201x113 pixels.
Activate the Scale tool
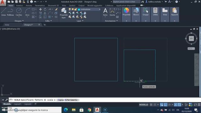pyautogui.click(x=45, y=17)
